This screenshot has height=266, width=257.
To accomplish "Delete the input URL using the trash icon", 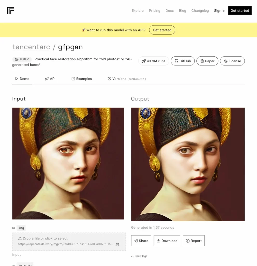I will coord(117,244).
